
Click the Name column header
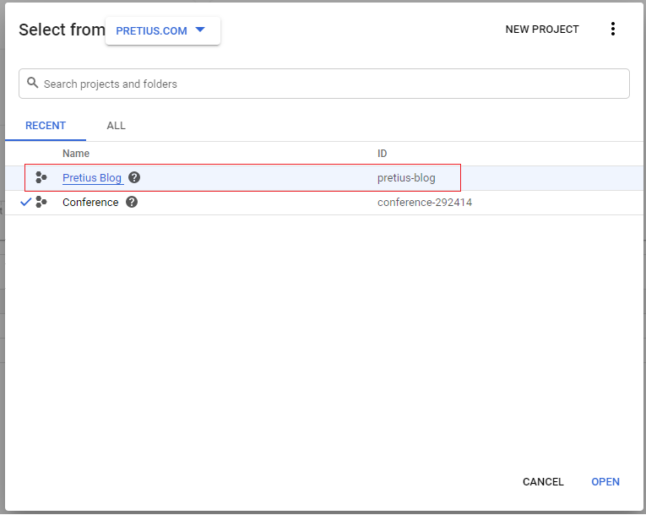(x=76, y=154)
